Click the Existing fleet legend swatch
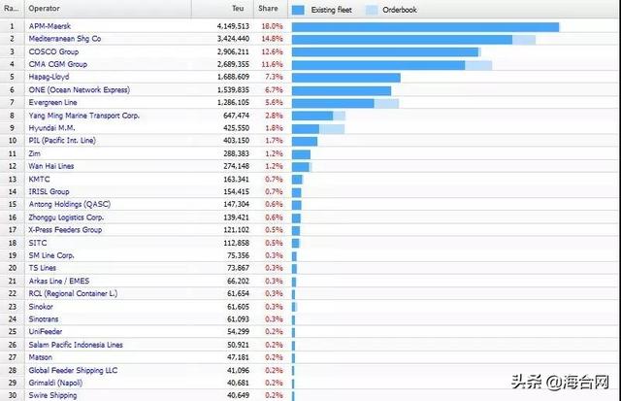This screenshot has height=401, width=621. 298,10
